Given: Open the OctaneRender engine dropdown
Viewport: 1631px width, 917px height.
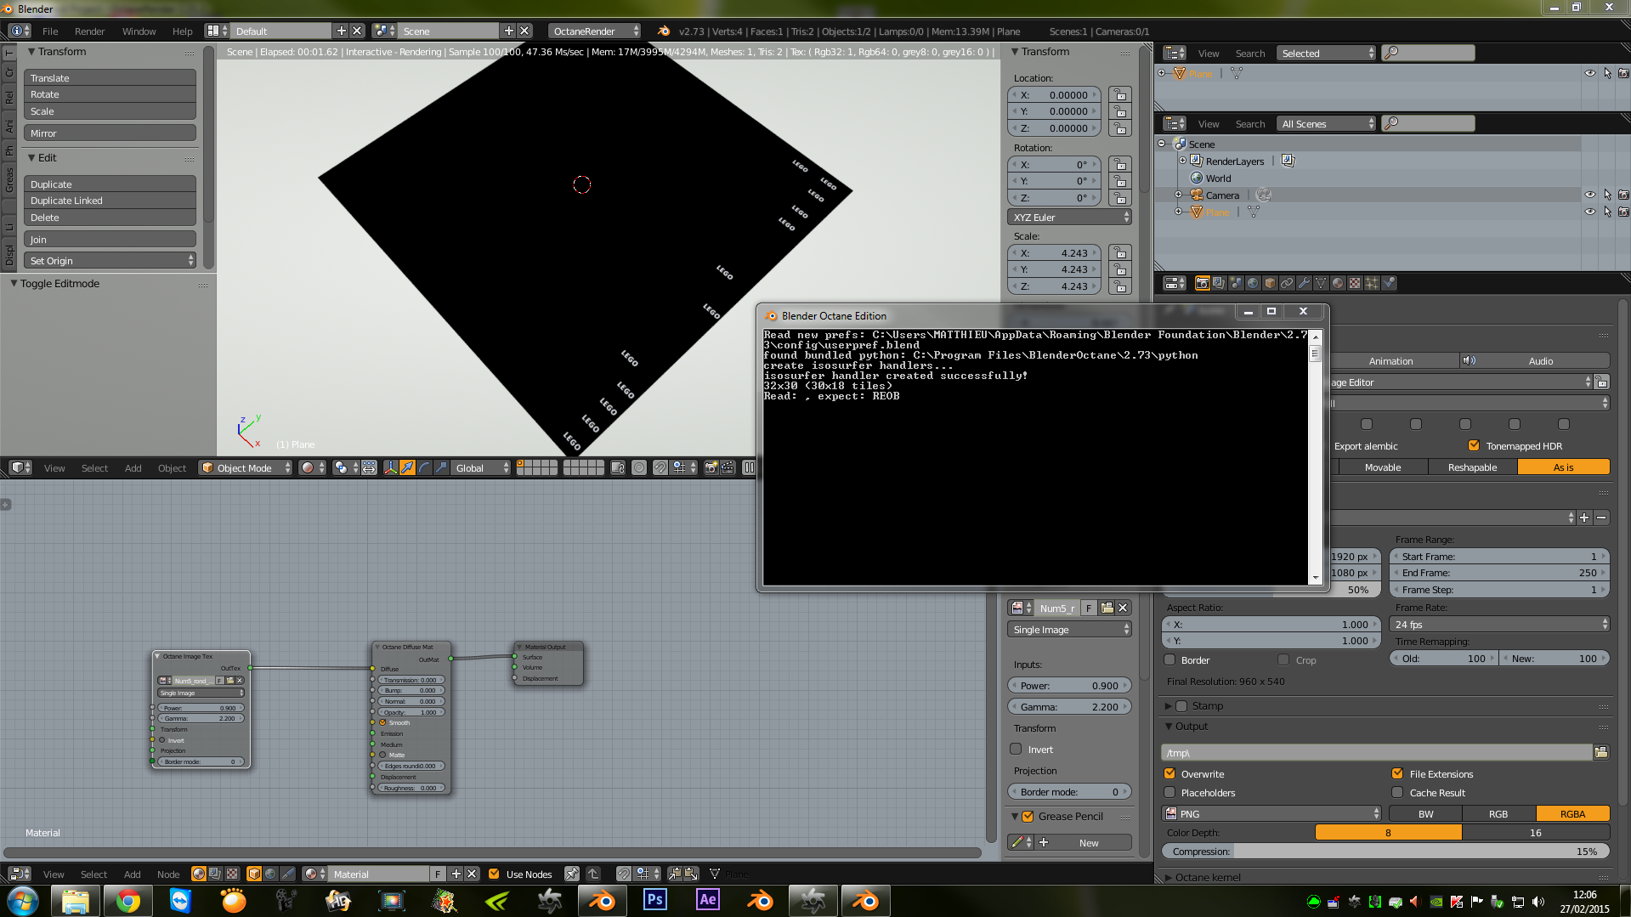Looking at the screenshot, I should (594, 31).
